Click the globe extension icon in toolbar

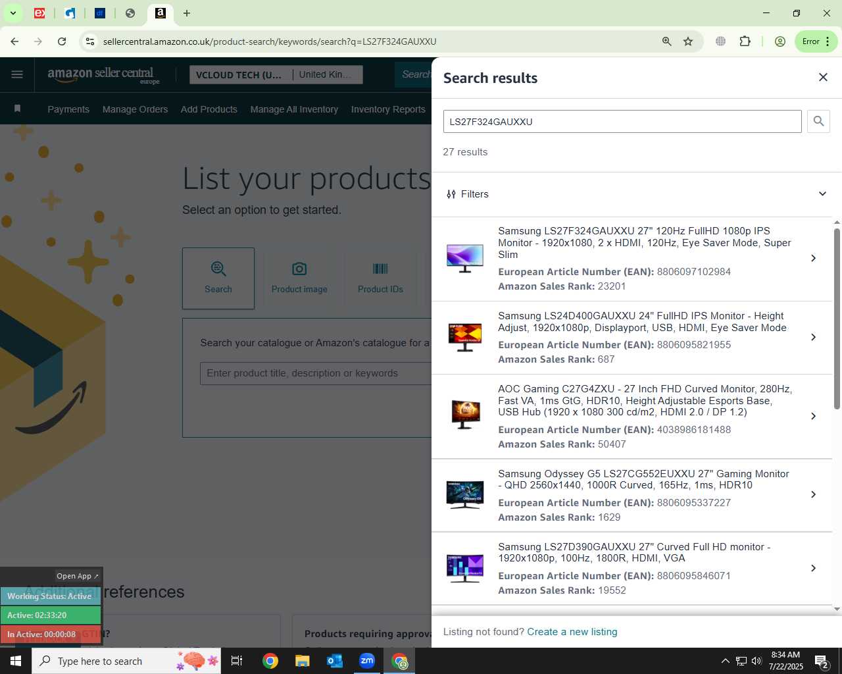(x=721, y=41)
